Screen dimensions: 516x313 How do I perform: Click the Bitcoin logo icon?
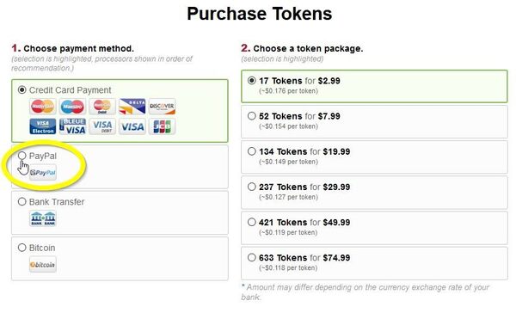pyautogui.click(x=43, y=265)
